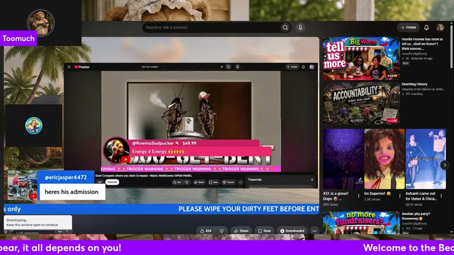Viewport: 454px width, 255px height.
Task: Play the 'Im Superior!' short thumbnail
Action: 384,159
